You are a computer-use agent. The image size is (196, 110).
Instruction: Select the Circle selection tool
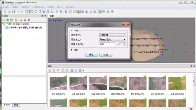36,12
